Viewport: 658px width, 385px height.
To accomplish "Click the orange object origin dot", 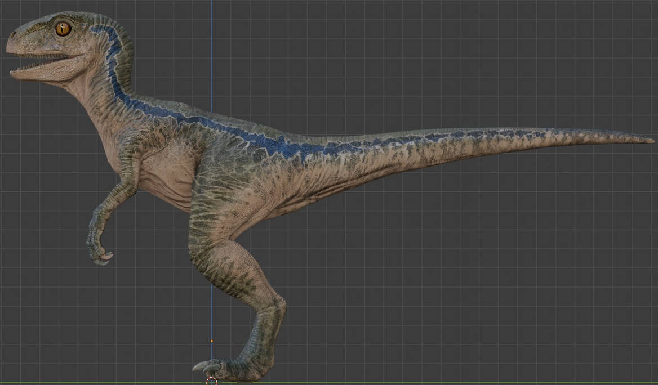I will 211,341.
